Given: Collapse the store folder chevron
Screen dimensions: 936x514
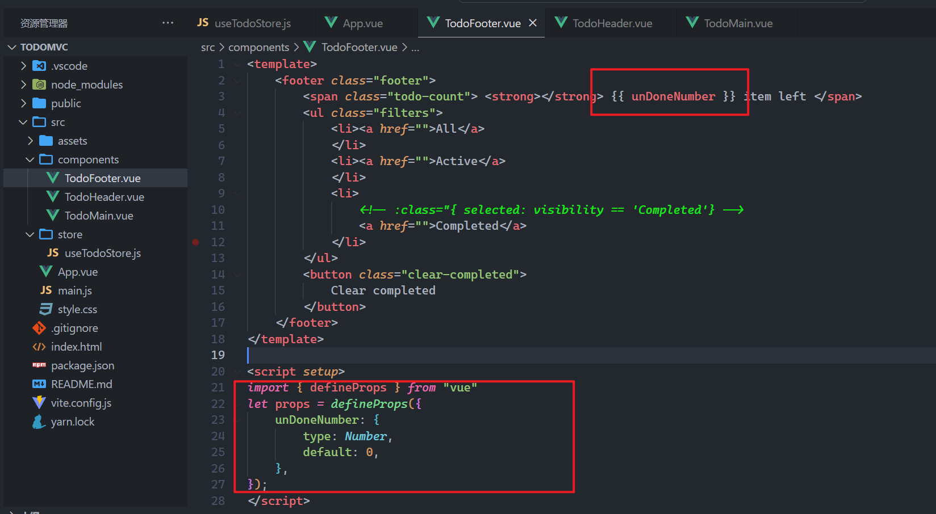Looking at the screenshot, I should 30,234.
